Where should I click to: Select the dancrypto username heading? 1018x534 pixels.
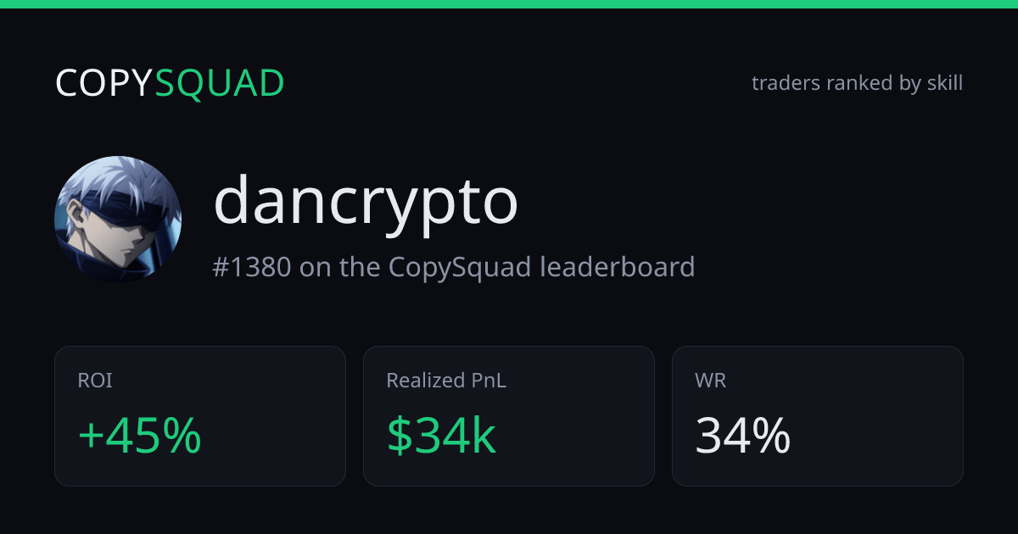click(x=366, y=201)
